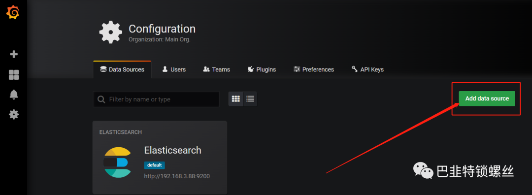The width and height of the screenshot is (532, 195).
Task: Click the Configuration page heading
Action: [162, 29]
